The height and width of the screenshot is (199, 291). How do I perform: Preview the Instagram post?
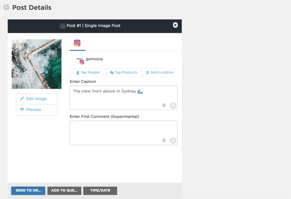(x=37, y=109)
